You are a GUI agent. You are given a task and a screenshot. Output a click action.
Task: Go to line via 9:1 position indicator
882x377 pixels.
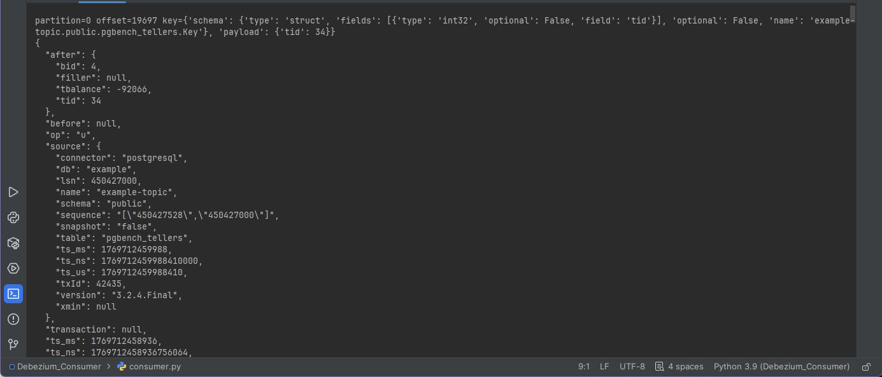(583, 367)
